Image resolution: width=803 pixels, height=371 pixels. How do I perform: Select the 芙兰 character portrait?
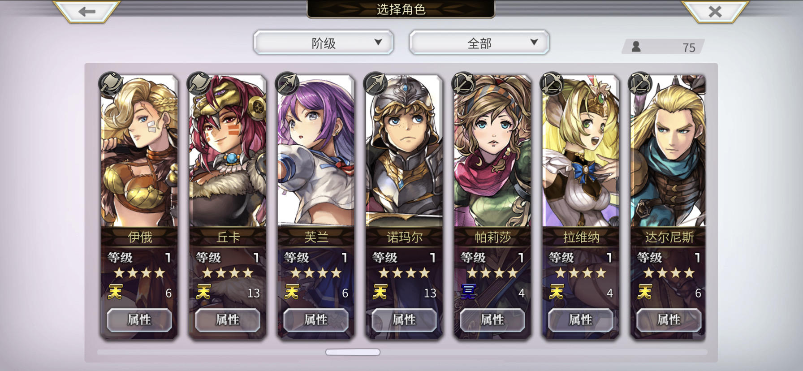pyautogui.click(x=316, y=151)
